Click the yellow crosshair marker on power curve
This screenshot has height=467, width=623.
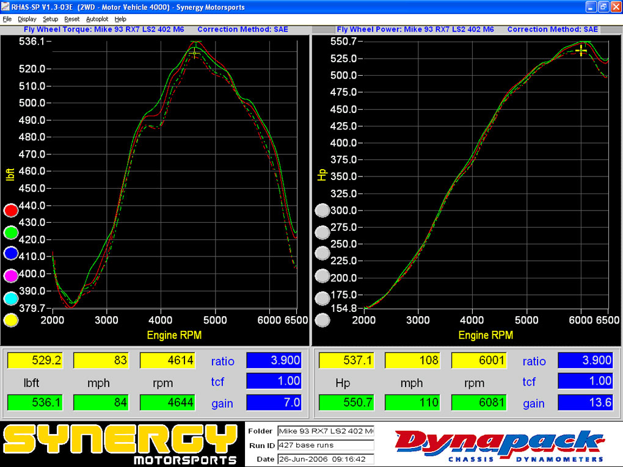pos(581,51)
